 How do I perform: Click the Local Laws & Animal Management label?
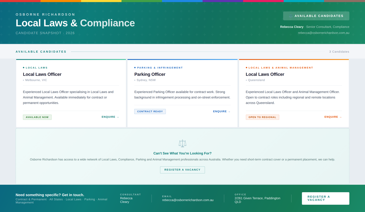tap(281, 68)
